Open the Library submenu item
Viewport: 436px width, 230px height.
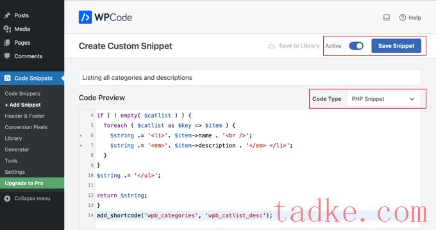point(13,138)
